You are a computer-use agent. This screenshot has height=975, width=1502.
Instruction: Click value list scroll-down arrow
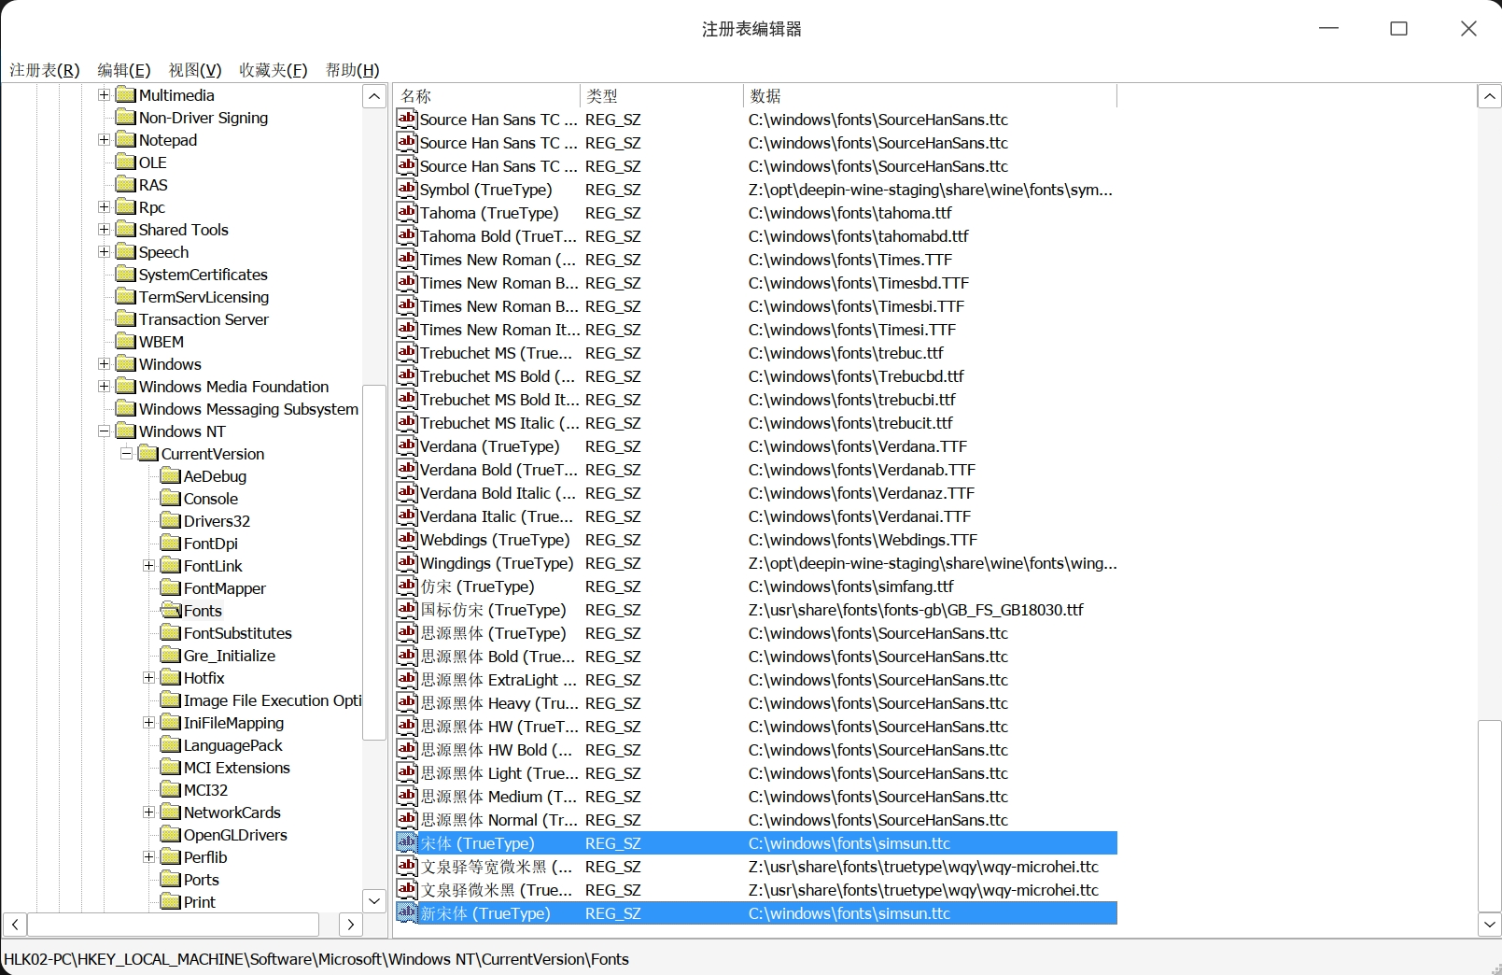[1490, 925]
